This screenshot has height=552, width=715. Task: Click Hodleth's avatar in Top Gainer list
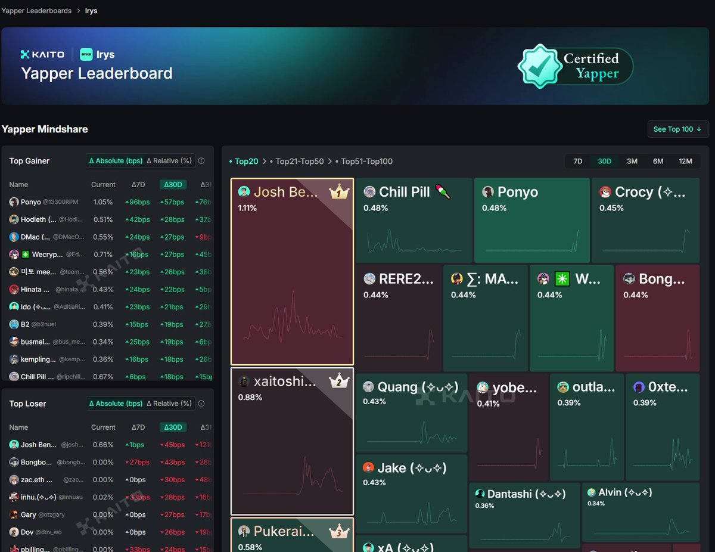coord(14,219)
